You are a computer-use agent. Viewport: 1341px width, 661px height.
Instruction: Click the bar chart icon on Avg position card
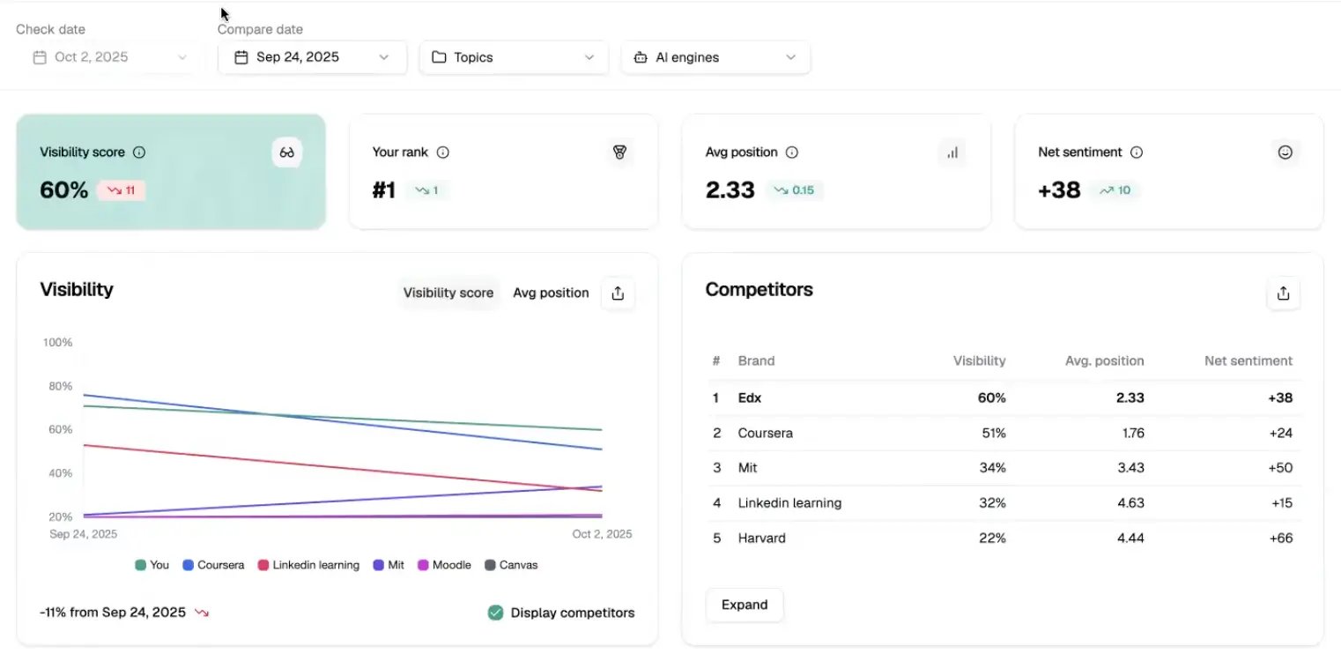click(952, 152)
